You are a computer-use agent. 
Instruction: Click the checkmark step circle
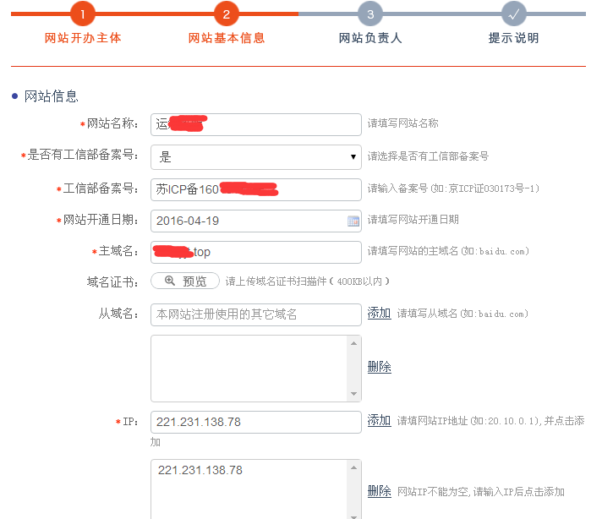pyautogui.click(x=513, y=14)
